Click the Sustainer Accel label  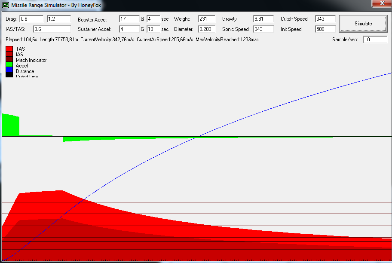(x=94, y=29)
